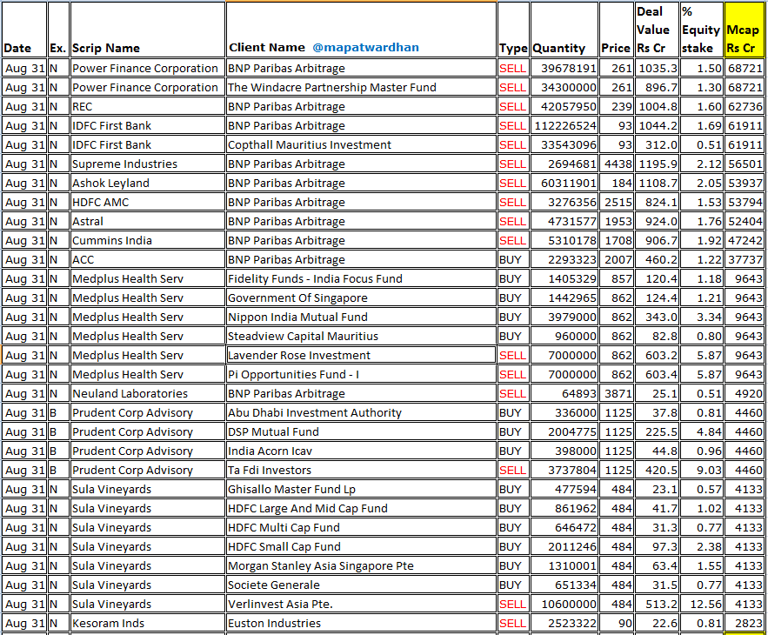The height and width of the screenshot is (635, 768).
Task: Select the 'India Acorn Icav' cell
Action: (361, 451)
